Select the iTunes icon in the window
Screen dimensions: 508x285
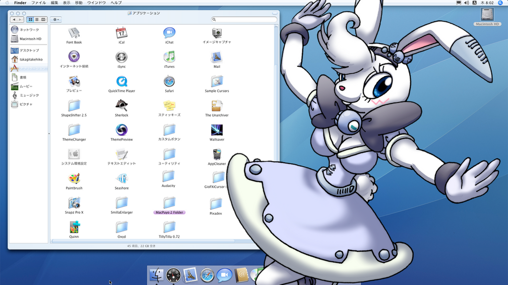[169, 57]
